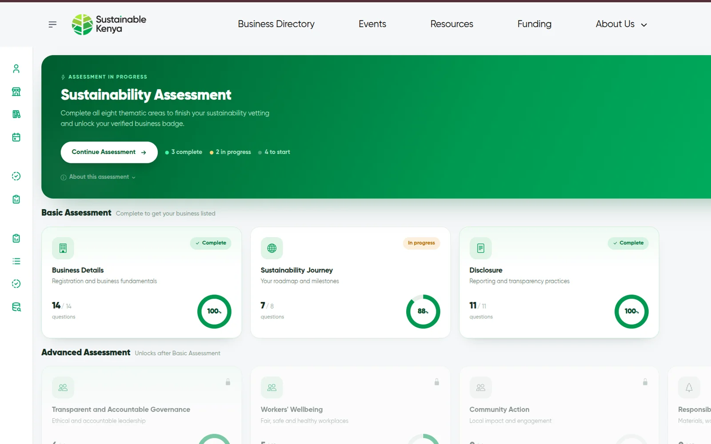
Task: Click the clipboard icon just above the list icon
Action: tap(16, 238)
